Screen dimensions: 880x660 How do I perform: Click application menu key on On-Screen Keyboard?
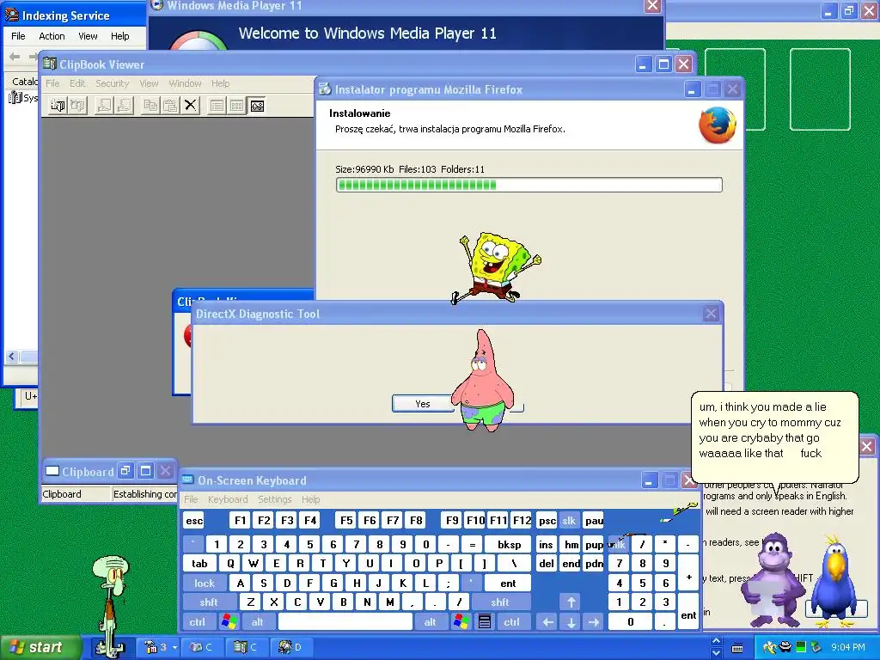point(485,622)
